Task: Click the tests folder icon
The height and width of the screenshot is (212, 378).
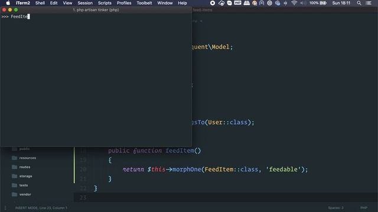Action: [x=14, y=185]
